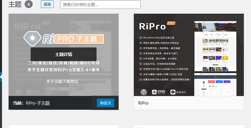Viewport: 251px width, 128px height.
Task: Focus the installed themes search field
Action: click(100, 5)
